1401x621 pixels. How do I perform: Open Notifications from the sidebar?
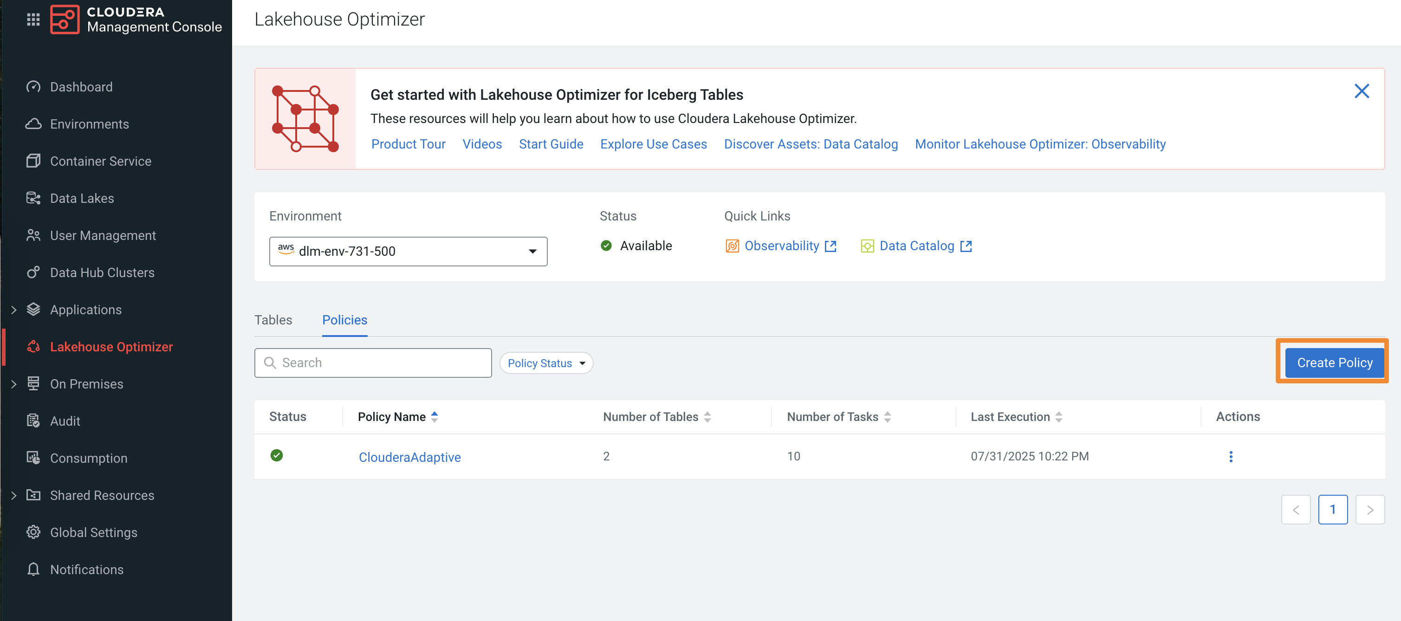pos(87,569)
